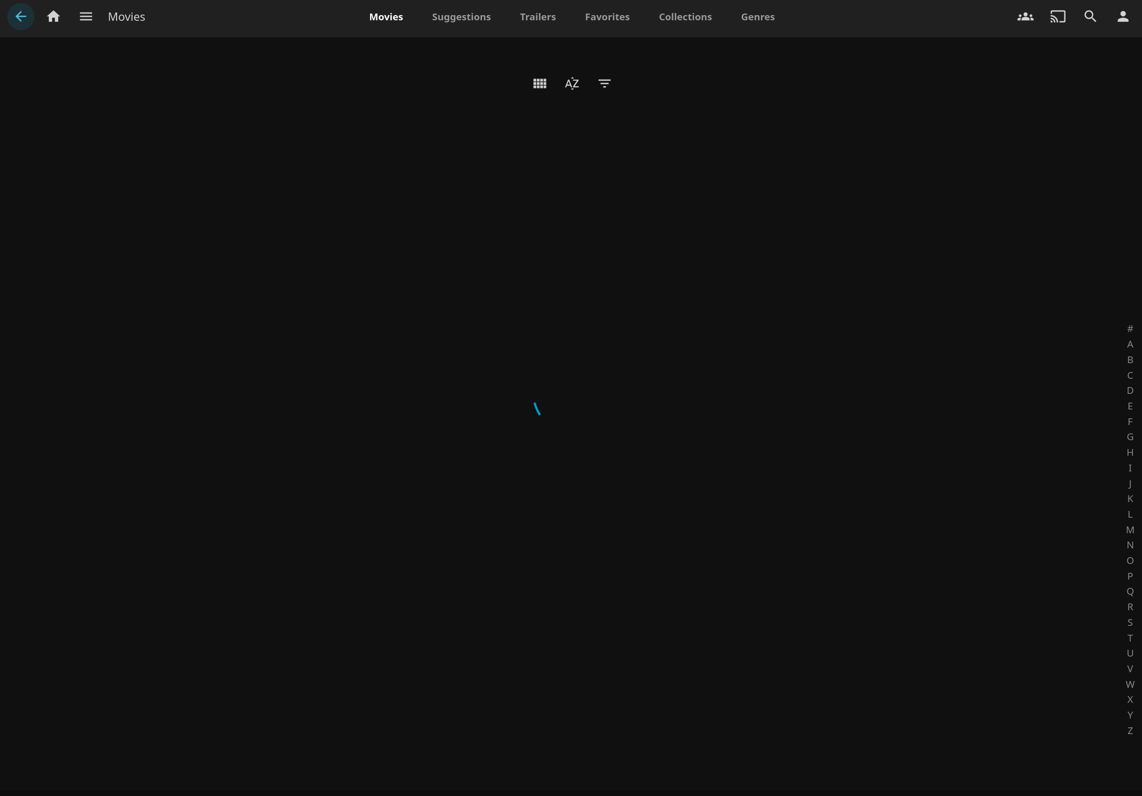Open the Favorites tab

point(607,17)
